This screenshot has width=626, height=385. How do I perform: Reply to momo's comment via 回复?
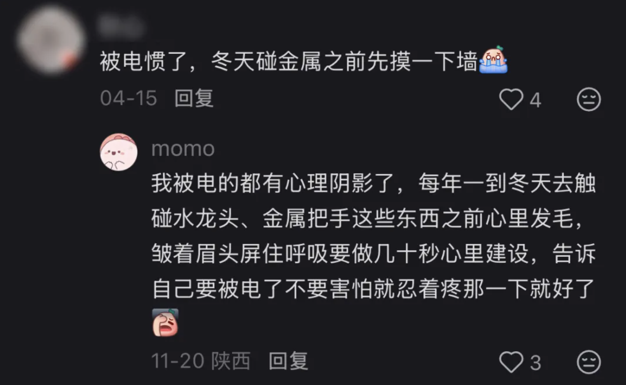[x=288, y=361]
